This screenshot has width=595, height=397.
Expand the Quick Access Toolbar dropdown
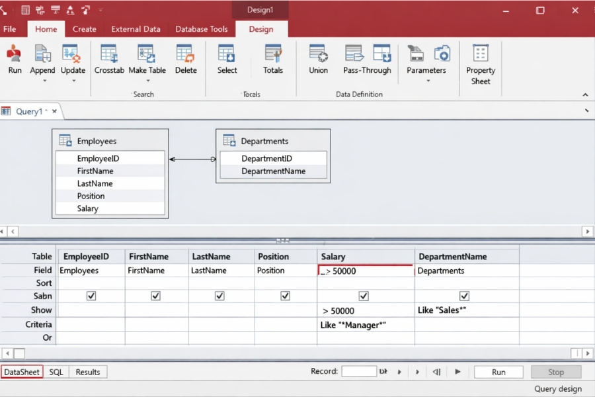pyautogui.click(x=100, y=9)
